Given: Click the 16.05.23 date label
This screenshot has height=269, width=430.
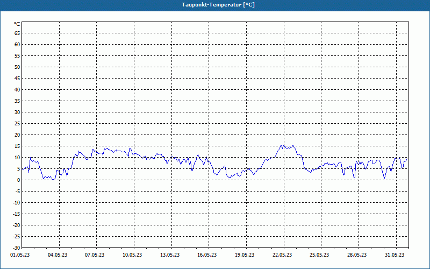Looking at the screenshot, I should coord(207,255).
